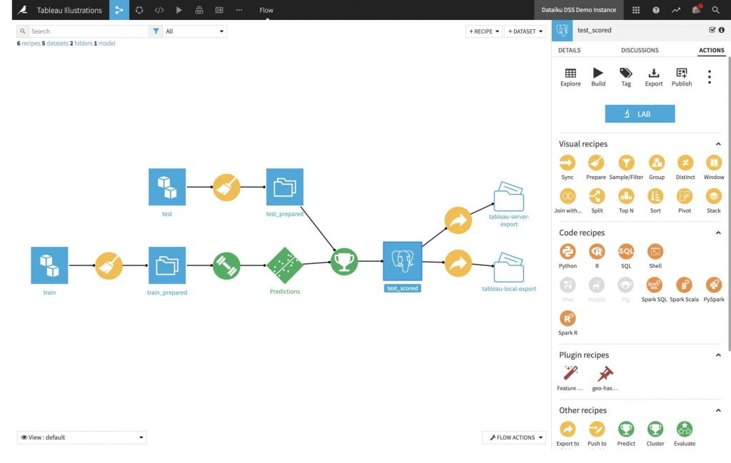Click the LAB button
Viewport: 731px width, 463px height.
tap(640, 113)
